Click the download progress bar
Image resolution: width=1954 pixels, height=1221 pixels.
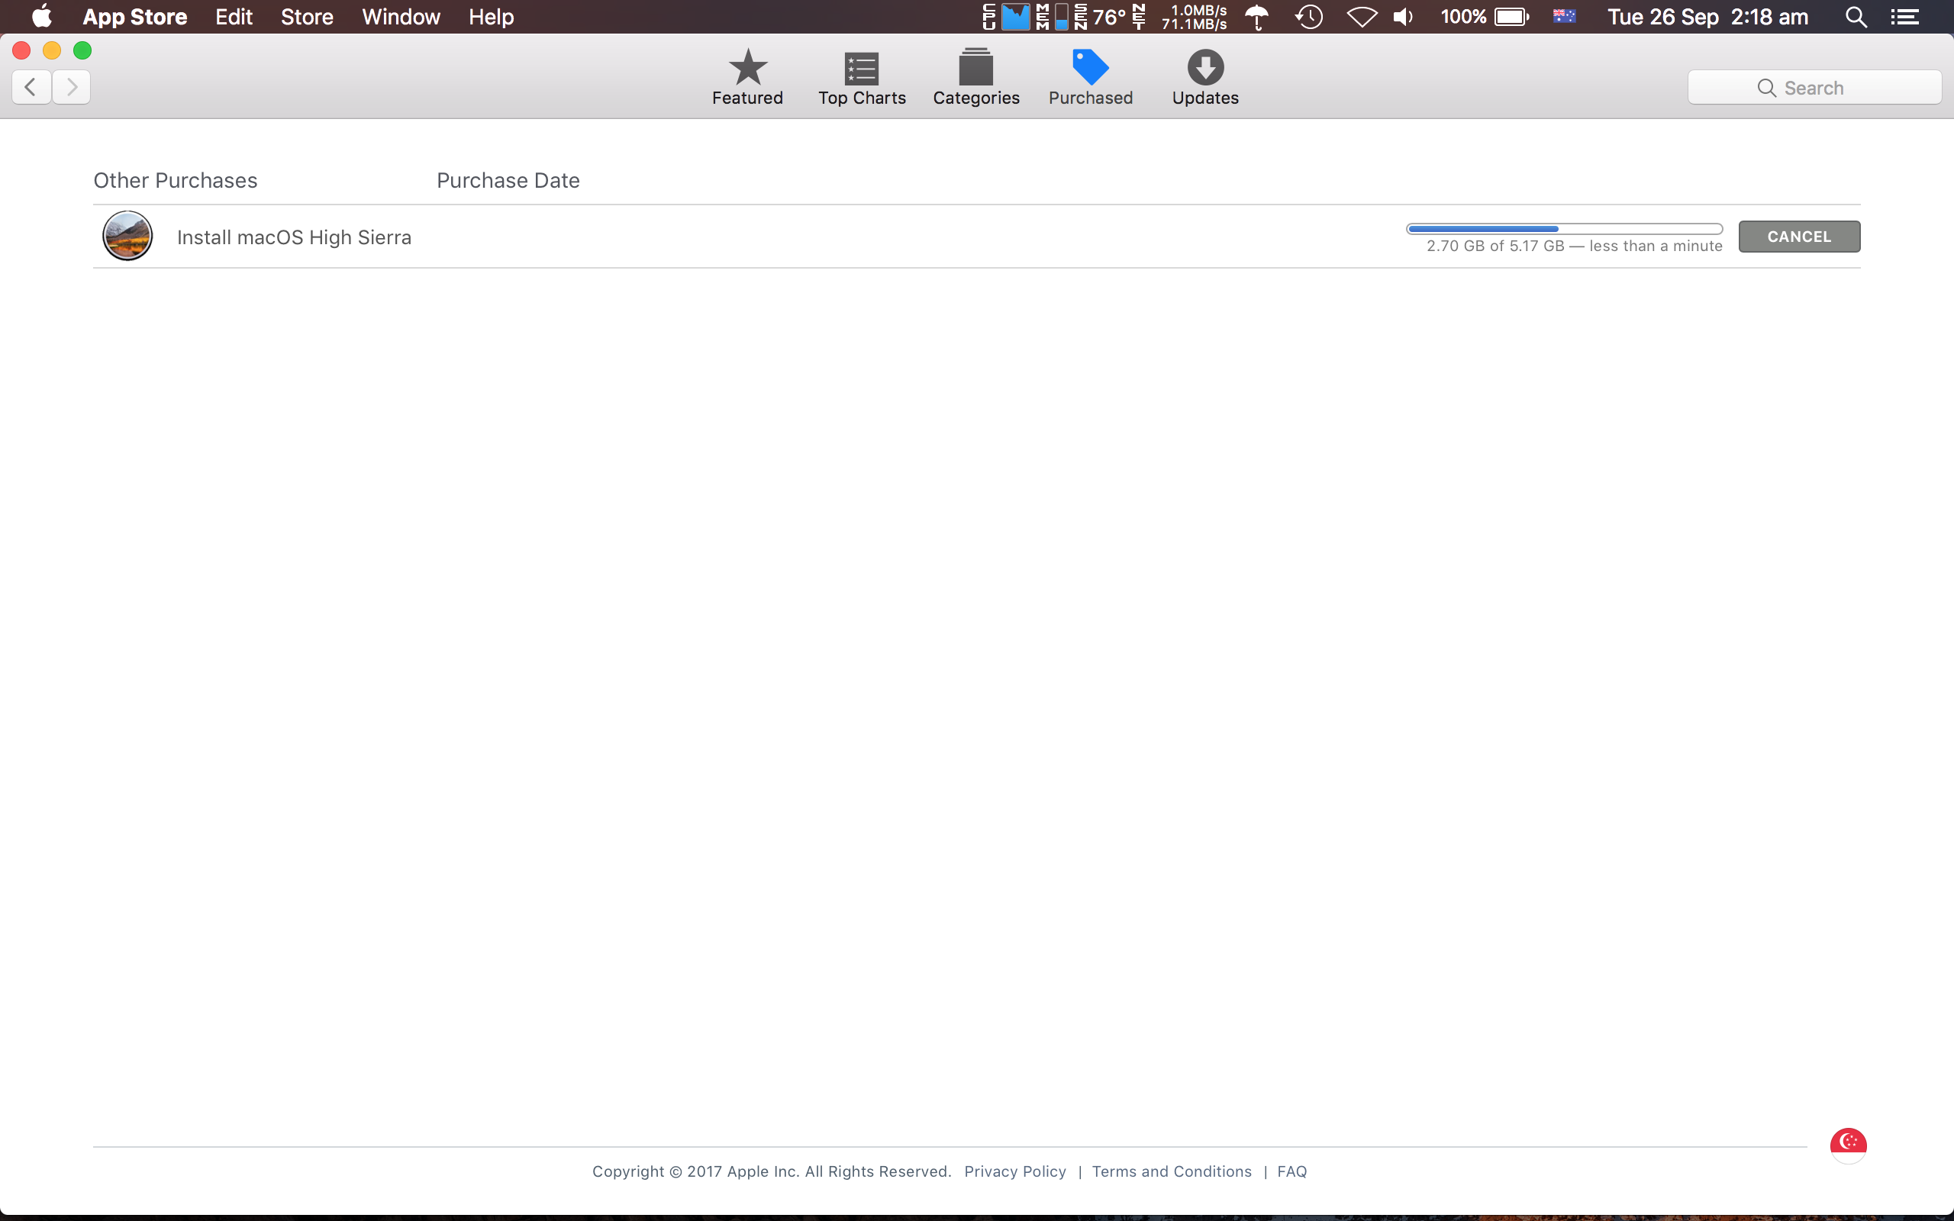1564,230
